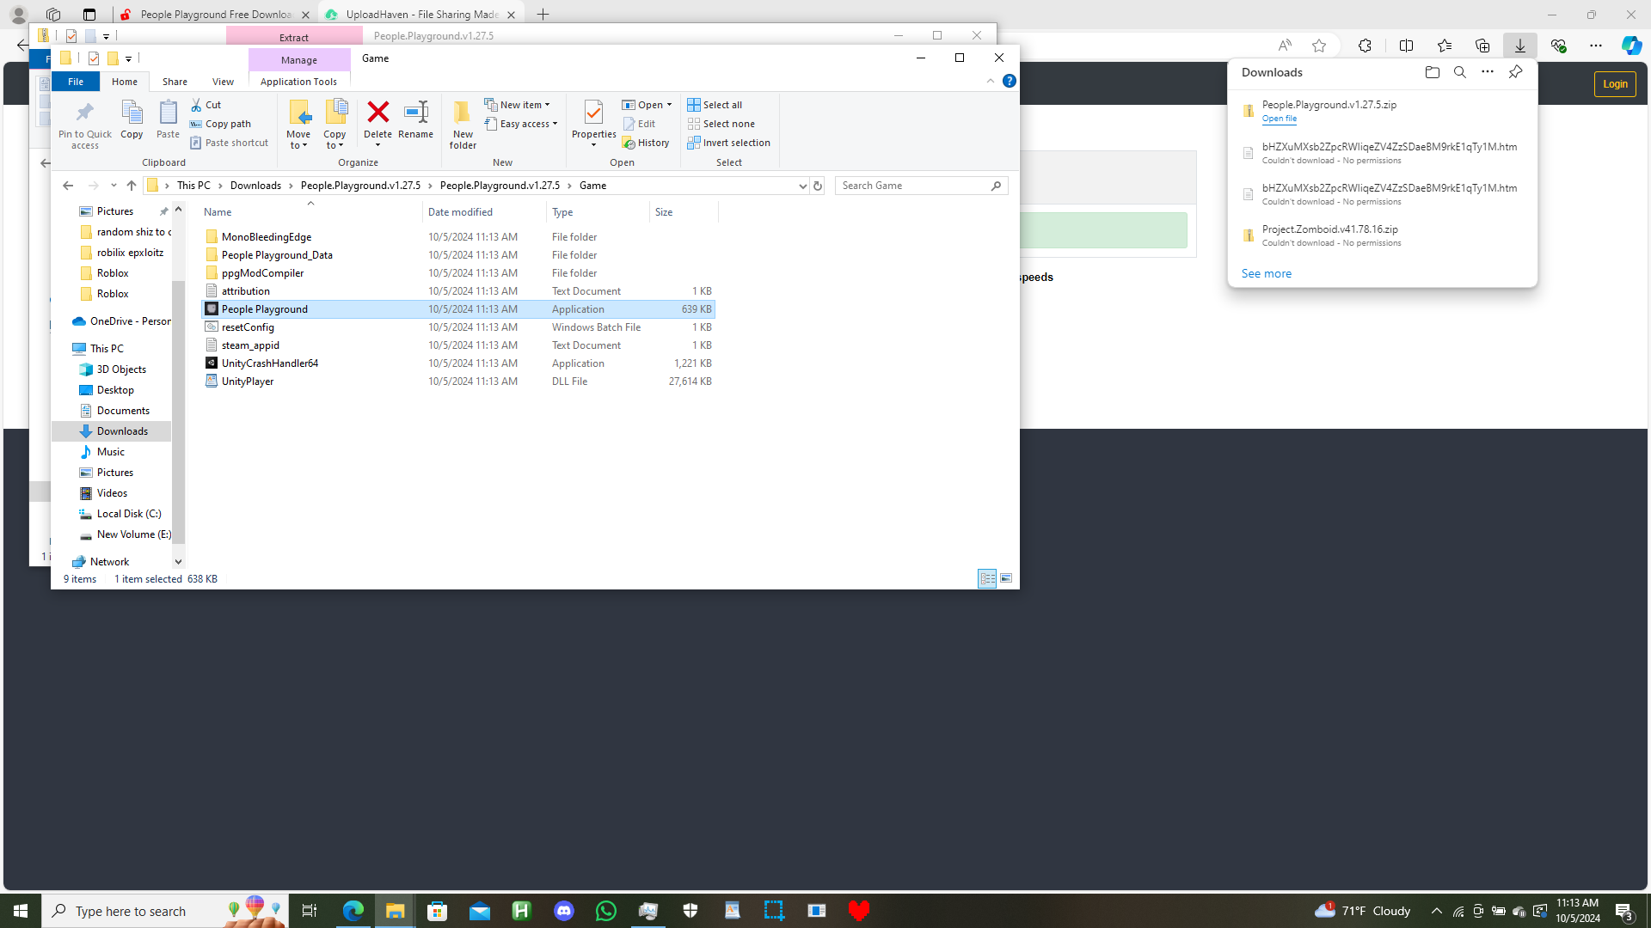Pin the Downloads panel with pin icon

[1515, 72]
